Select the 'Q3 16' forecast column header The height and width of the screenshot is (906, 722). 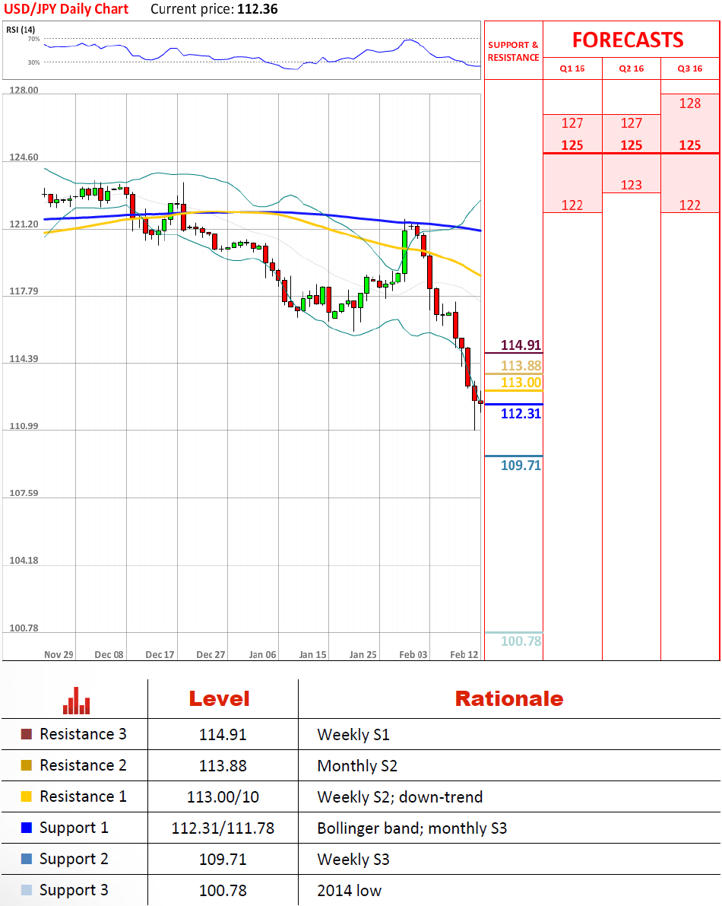pos(689,68)
